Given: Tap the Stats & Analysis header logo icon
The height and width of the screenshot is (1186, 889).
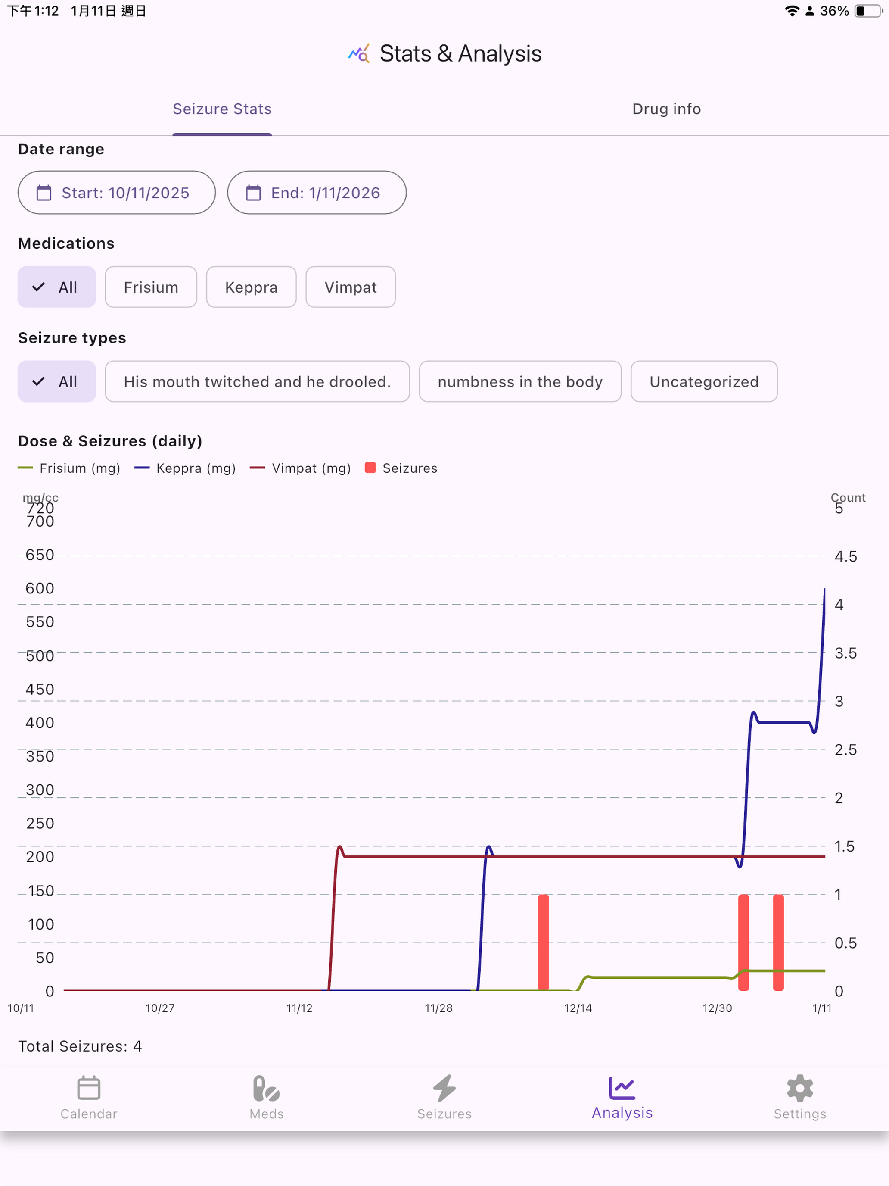Looking at the screenshot, I should (359, 53).
